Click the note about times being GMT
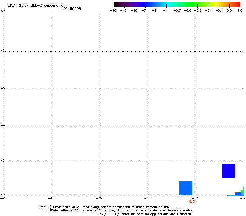The width and height of the screenshot is (246, 216). 104,207
